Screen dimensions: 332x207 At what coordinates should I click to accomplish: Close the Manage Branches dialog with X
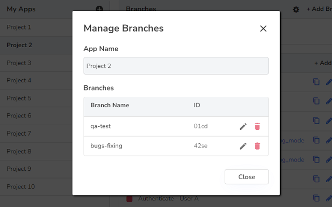[263, 28]
